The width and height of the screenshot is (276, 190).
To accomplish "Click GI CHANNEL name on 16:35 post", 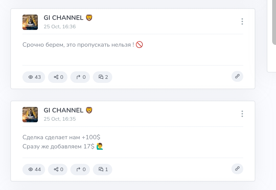I will 63,110.
